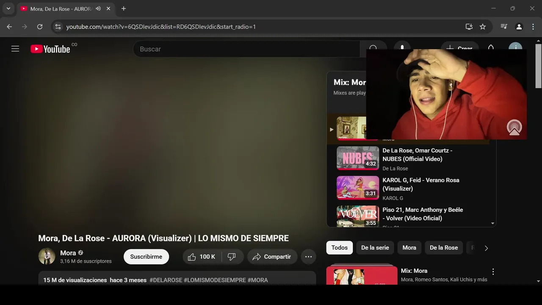Image resolution: width=542 pixels, height=305 pixels.
Task: Select the De la Rose chip
Action: point(444,248)
